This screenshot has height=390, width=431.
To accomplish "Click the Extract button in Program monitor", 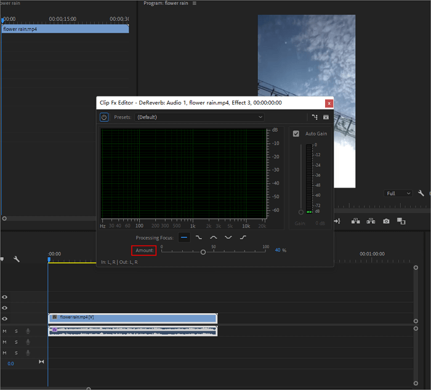I will pos(371,221).
